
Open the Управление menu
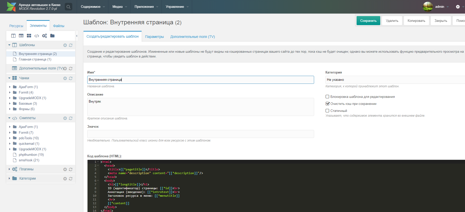(177, 7)
